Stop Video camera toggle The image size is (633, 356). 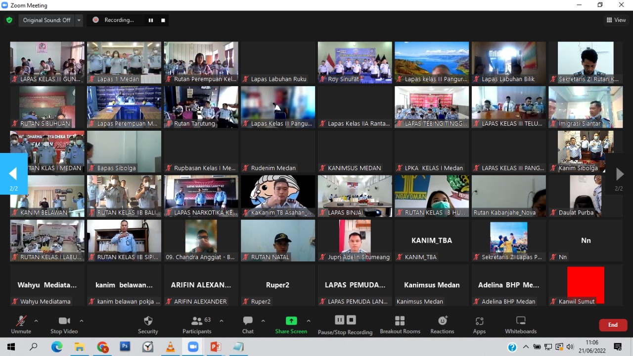point(64,324)
